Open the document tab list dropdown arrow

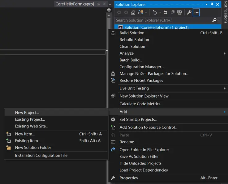(x=110, y=4)
